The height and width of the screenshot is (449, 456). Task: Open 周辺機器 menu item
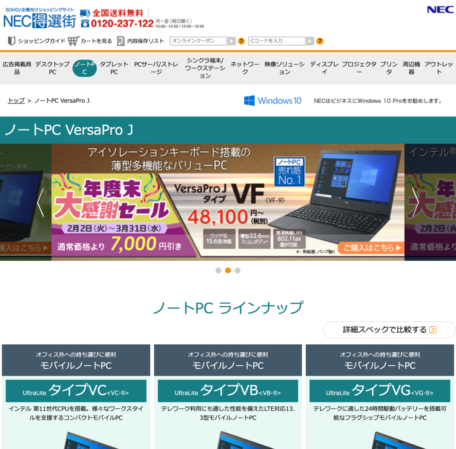(x=412, y=68)
